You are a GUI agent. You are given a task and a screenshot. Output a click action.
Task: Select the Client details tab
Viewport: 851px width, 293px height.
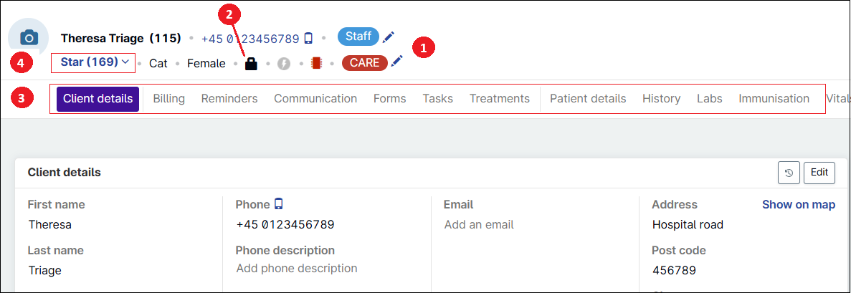pos(98,99)
